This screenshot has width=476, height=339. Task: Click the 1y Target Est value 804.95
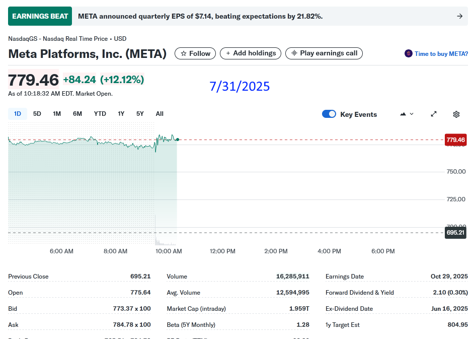coord(457,325)
